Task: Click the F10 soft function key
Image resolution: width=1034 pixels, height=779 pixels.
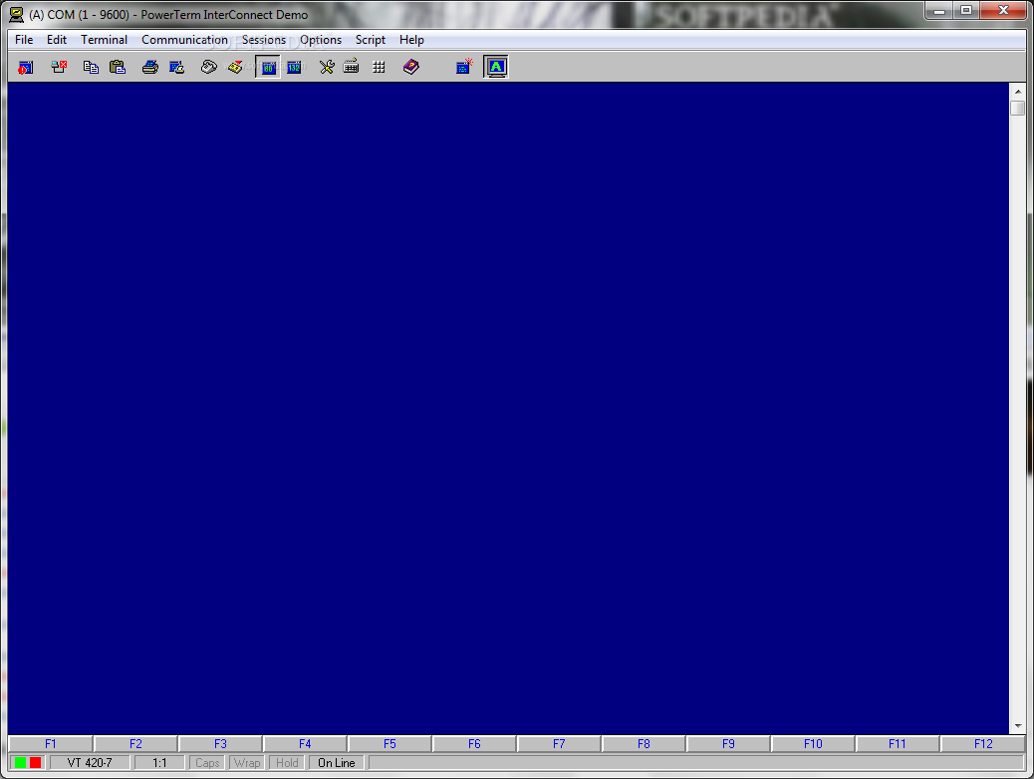Action: (813, 744)
